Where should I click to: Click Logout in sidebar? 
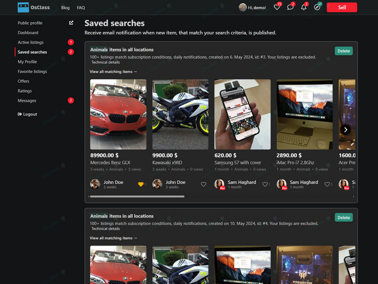[x=27, y=114]
